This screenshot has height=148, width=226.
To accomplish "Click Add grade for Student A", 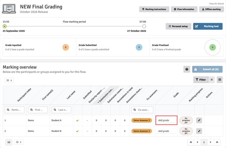I will pos(166,120).
